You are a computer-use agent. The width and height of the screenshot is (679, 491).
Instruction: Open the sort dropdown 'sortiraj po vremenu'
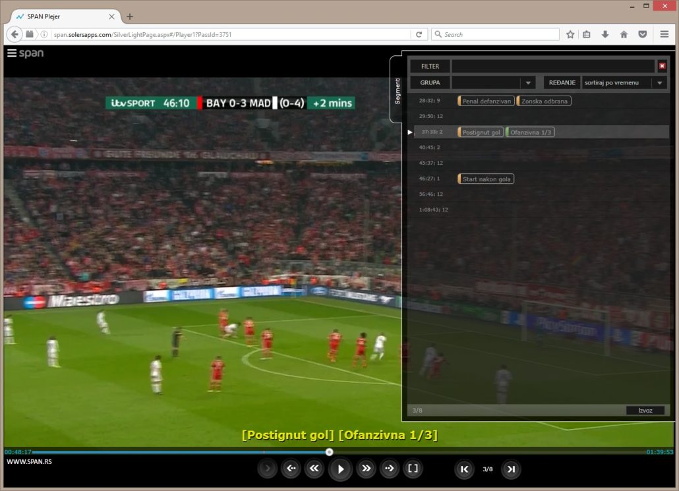click(x=624, y=82)
